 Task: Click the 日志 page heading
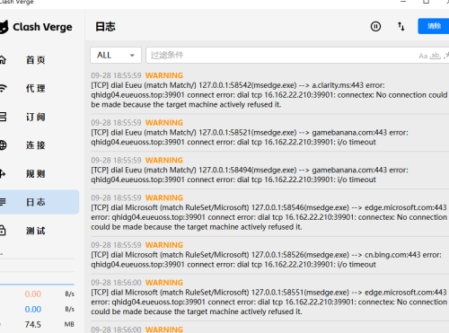click(105, 27)
